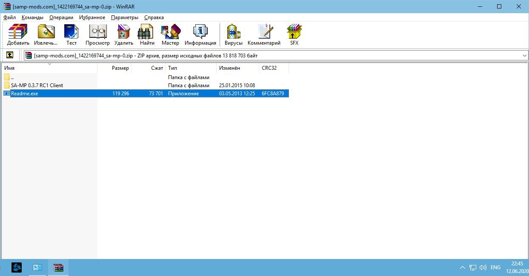Image resolution: width=529 pixels, height=276 pixels.
Task: Expand the archive path dropdown arrow
Action: 524,56
